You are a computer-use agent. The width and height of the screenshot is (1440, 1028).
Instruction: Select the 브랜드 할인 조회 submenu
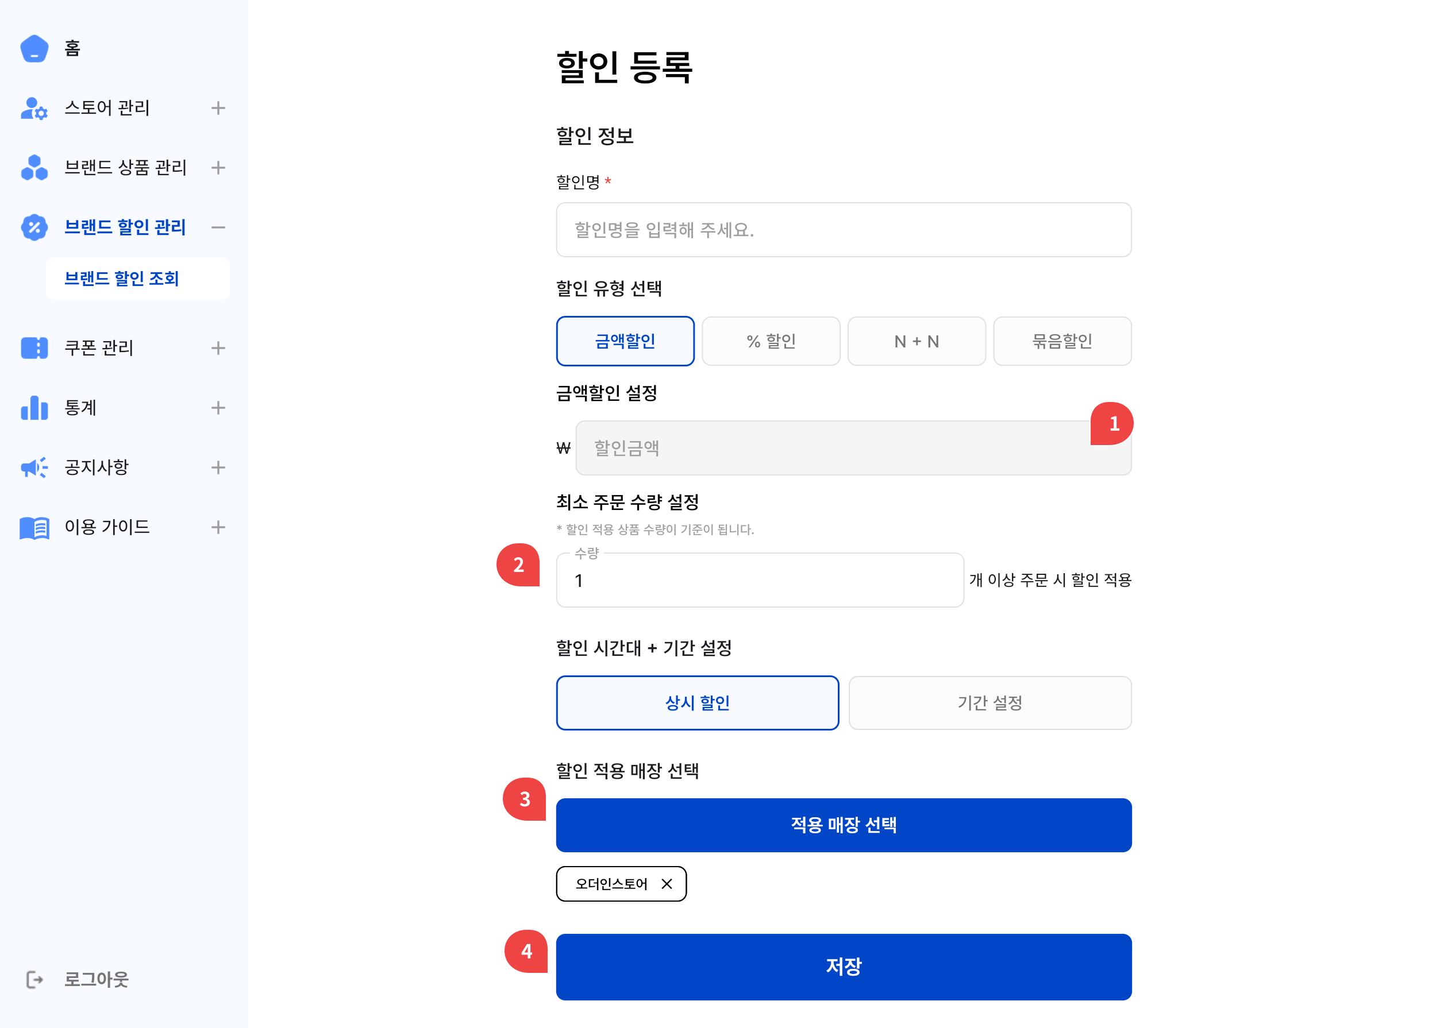[138, 279]
